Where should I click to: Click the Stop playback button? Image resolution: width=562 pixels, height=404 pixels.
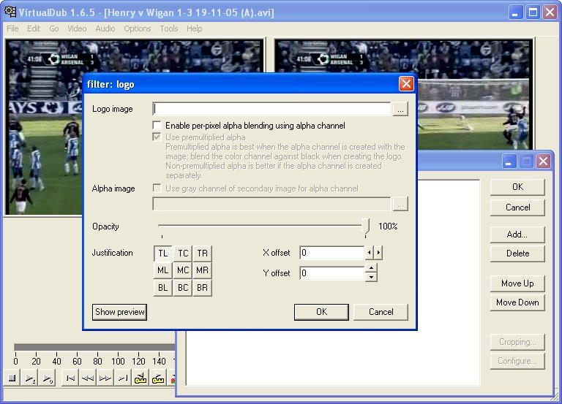tap(12, 378)
